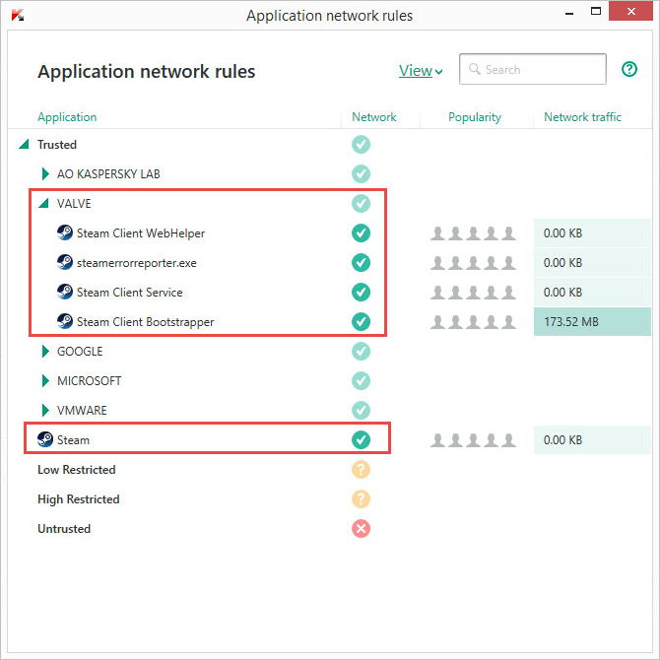
Task: Sort by the Application column header
Action: tap(67, 117)
